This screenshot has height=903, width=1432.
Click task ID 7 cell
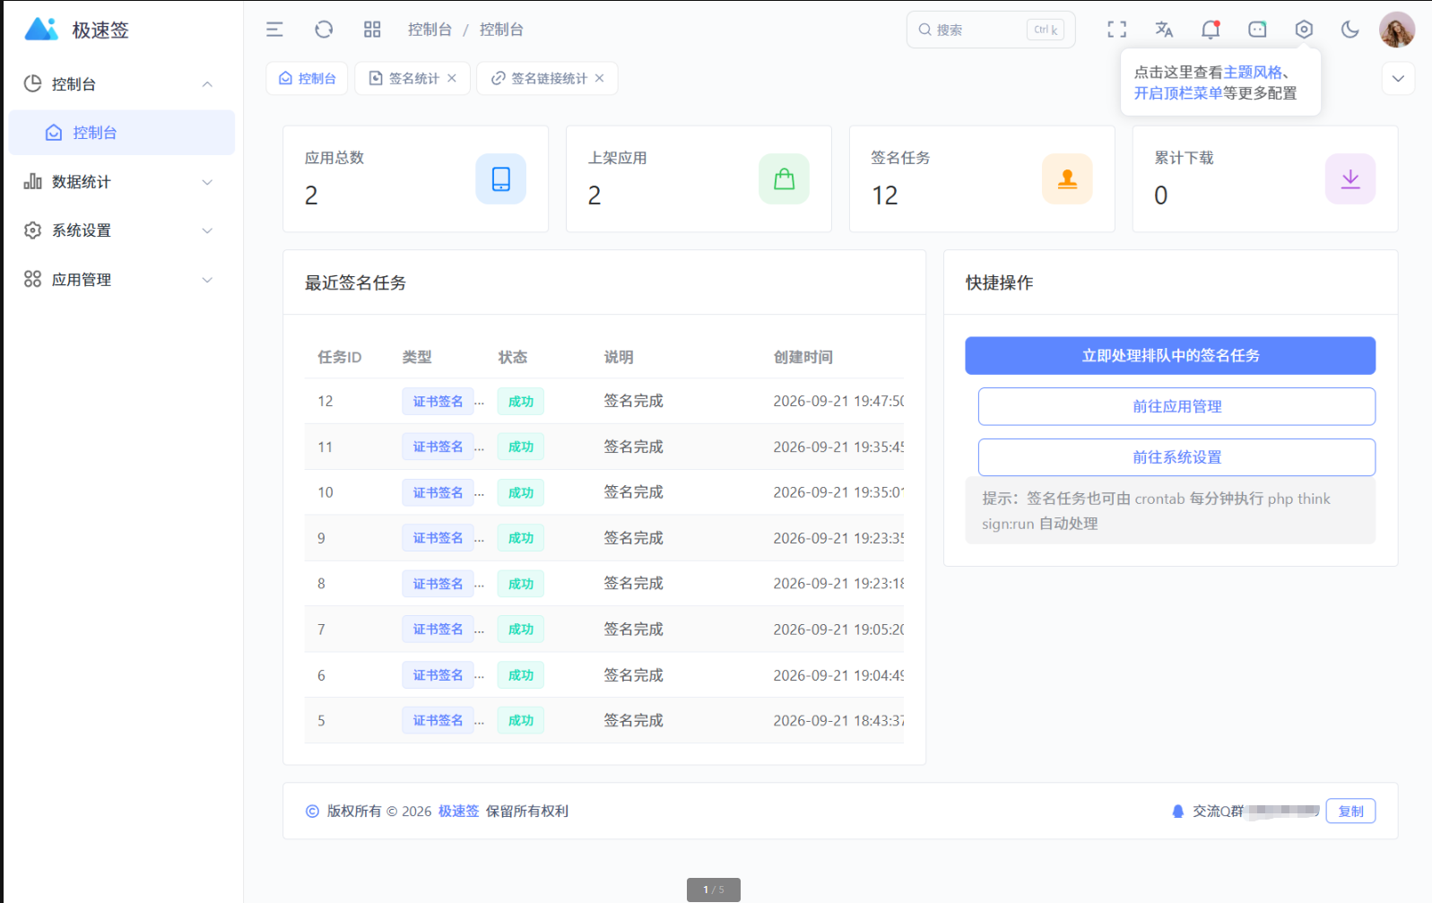(x=321, y=629)
